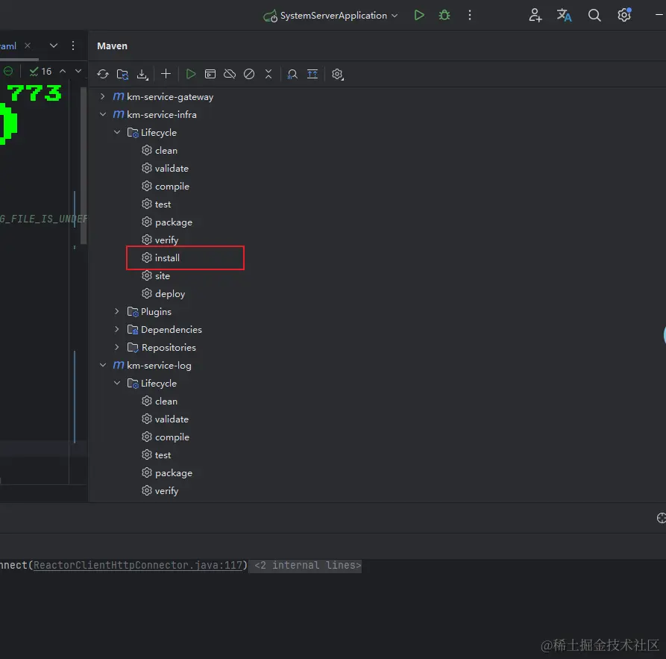The height and width of the screenshot is (659, 666).
Task: Select test goal under km-service-infra
Action: [157, 204]
